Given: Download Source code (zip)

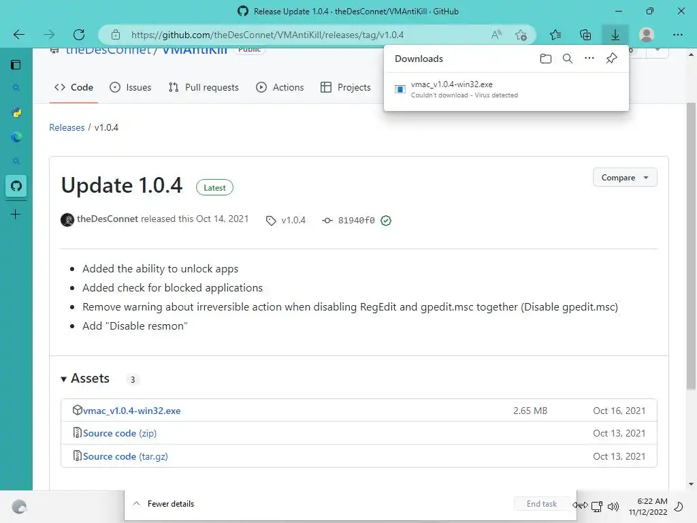Looking at the screenshot, I should (x=120, y=433).
